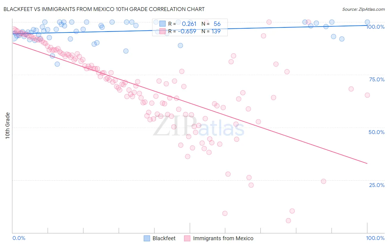Viewport: 388px width, 246px height.
Task: Click the pink R = -0.659 correlation swatch
Action: [x=162, y=31]
